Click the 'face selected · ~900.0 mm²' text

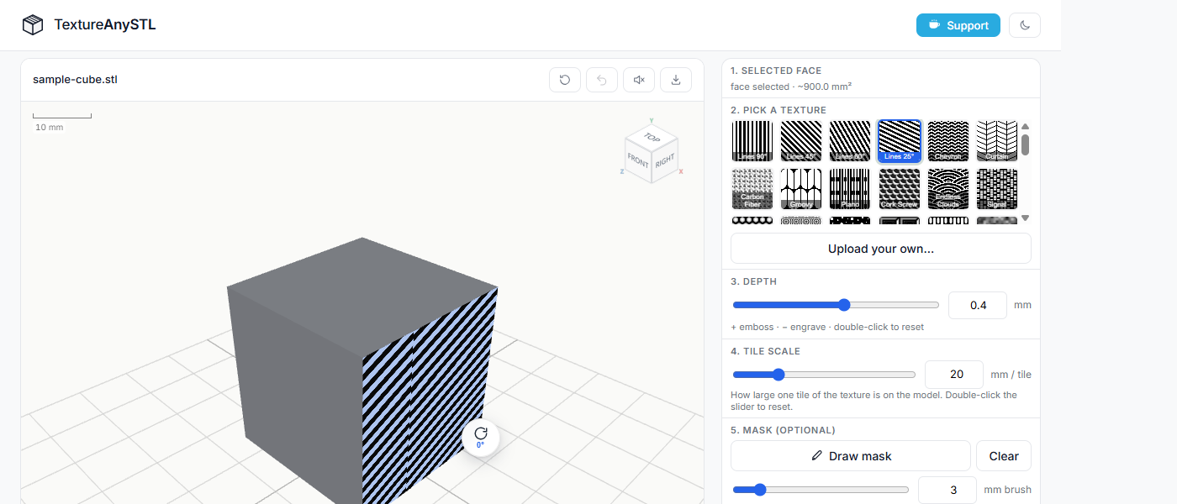791,87
